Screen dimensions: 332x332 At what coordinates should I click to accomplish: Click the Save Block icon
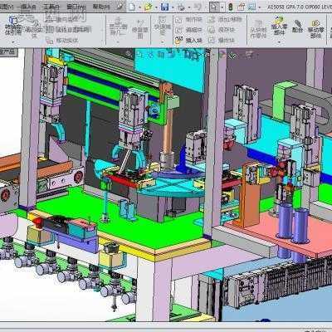tap(212, 30)
